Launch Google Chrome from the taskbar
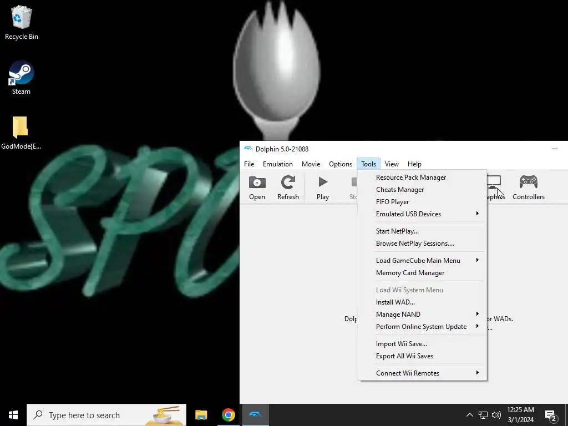This screenshot has height=426, width=568. [x=228, y=415]
